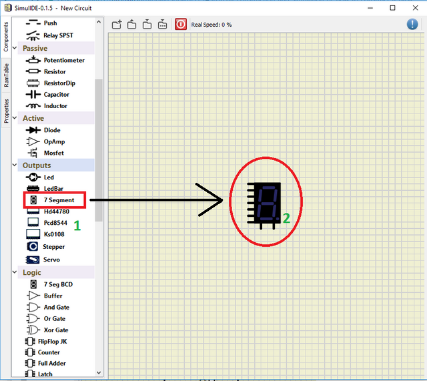Click the New Circuit toolbar icon
The width and height of the screenshot is (427, 381).
(x=117, y=25)
